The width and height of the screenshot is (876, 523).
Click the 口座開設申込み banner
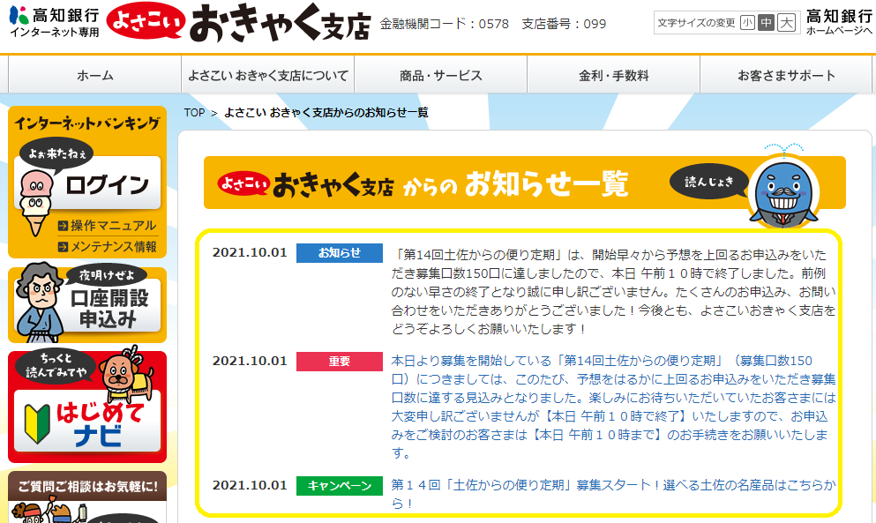87,305
